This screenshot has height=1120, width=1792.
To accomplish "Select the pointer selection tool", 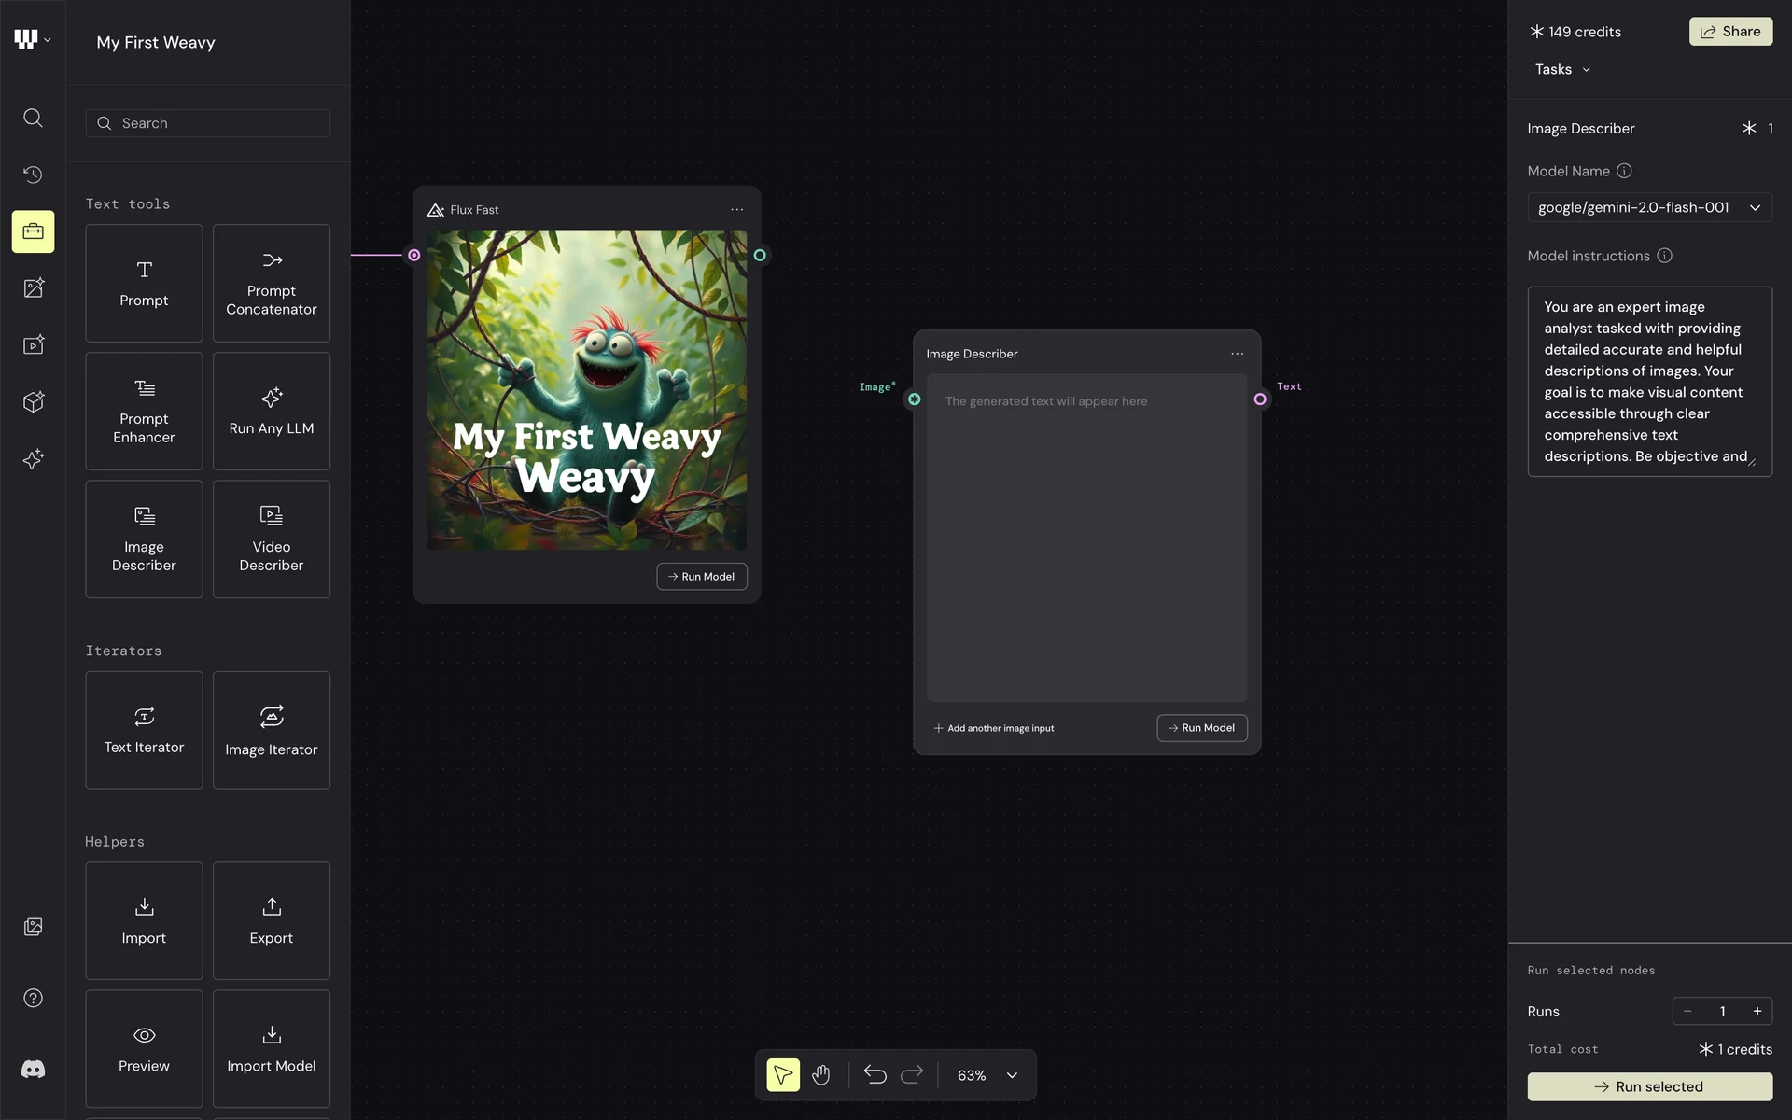I will 782,1075.
